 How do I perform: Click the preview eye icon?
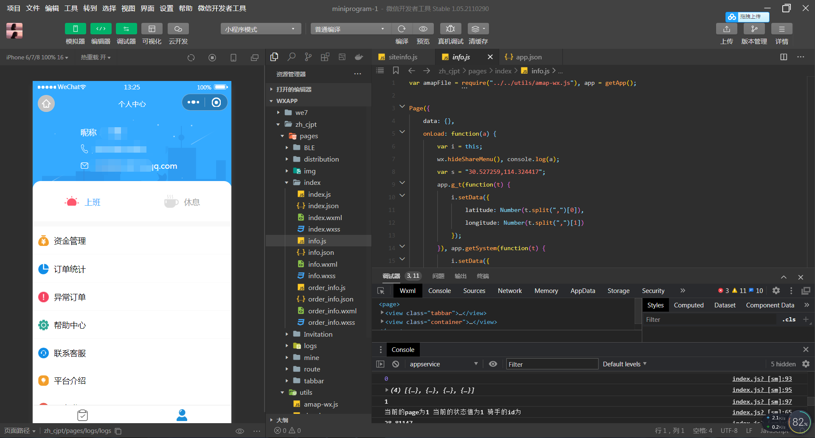pos(423,29)
